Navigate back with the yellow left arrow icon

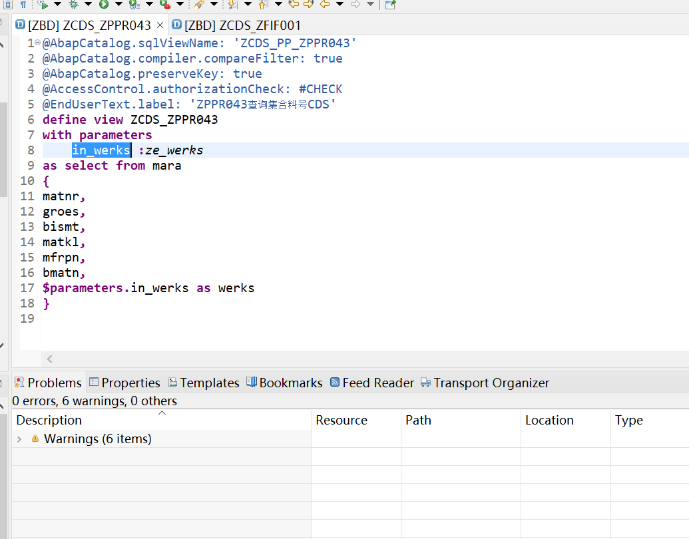325,5
